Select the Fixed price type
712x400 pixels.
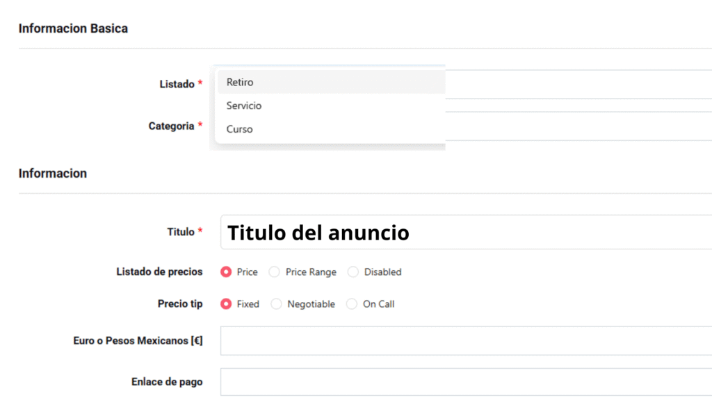click(x=226, y=304)
